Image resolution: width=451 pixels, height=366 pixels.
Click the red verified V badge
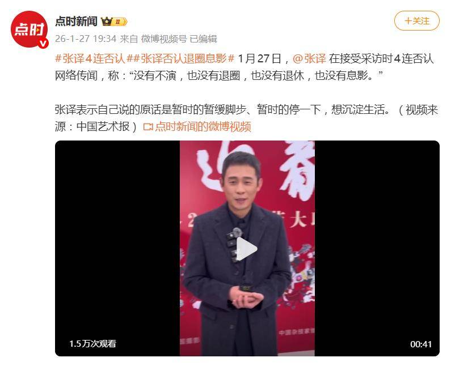coord(44,44)
